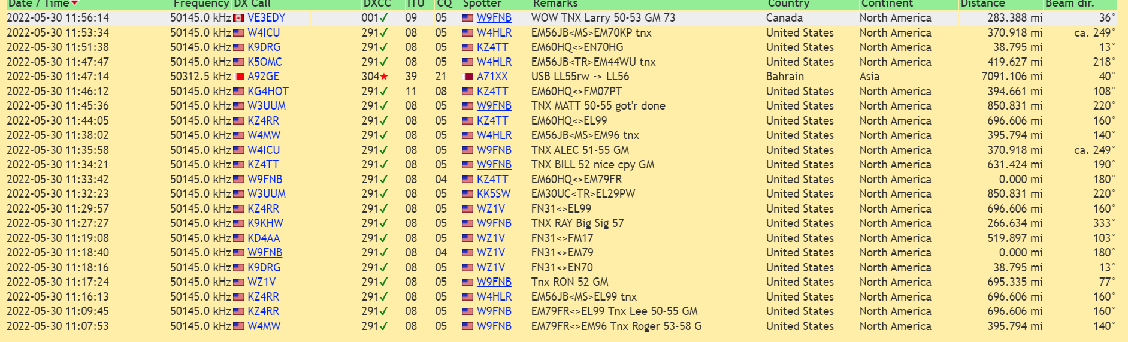Click the US flag beside KG4HOT
1128x342 pixels.
tap(238, 92)
